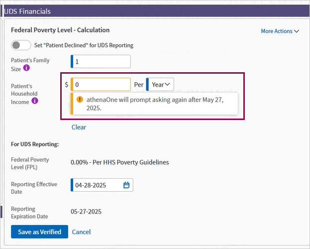Click the athenaOne prompt warning message

click(x=154, y=104)
